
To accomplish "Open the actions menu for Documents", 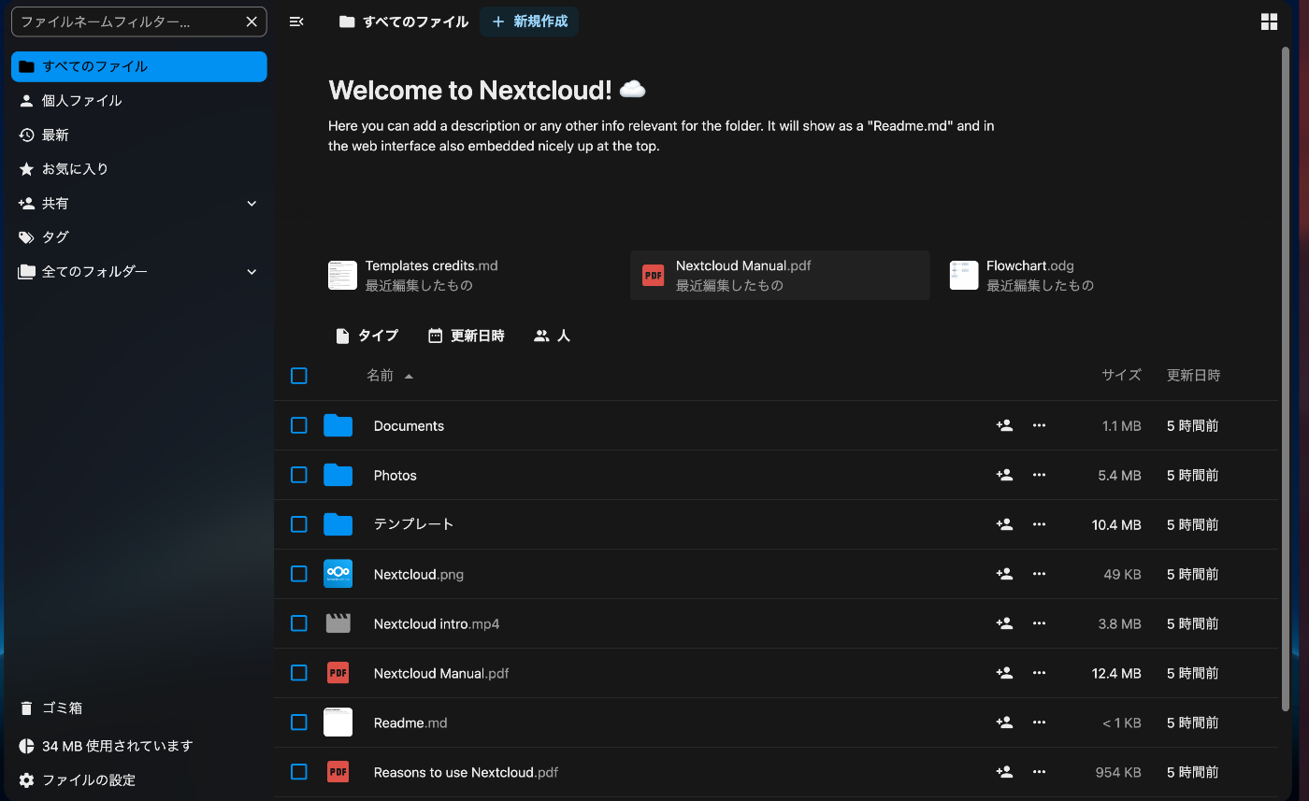I will (1039, 425).
